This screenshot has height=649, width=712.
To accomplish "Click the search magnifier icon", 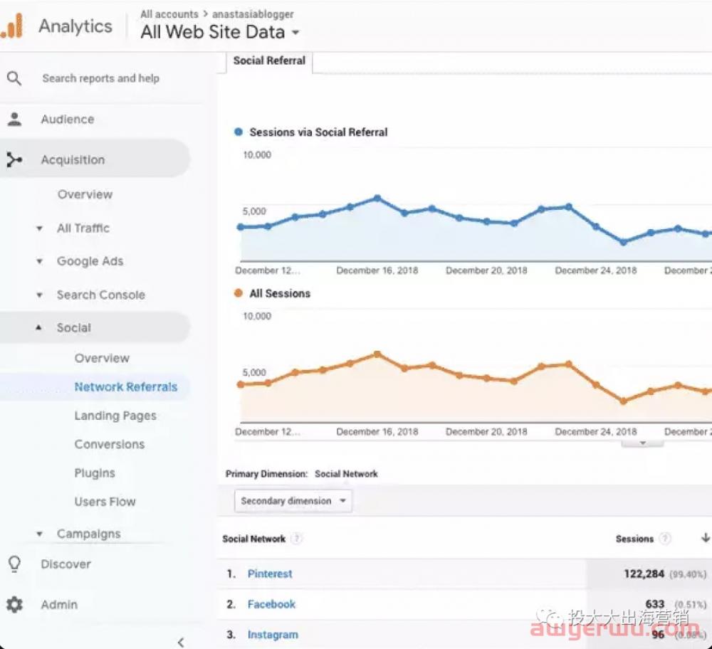I will [x=14, y=78].
